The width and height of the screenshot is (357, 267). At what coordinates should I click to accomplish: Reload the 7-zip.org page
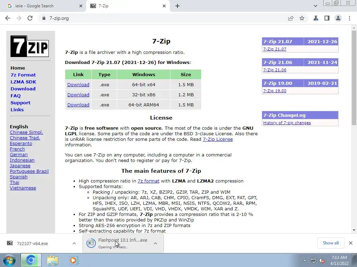(30, 18)
